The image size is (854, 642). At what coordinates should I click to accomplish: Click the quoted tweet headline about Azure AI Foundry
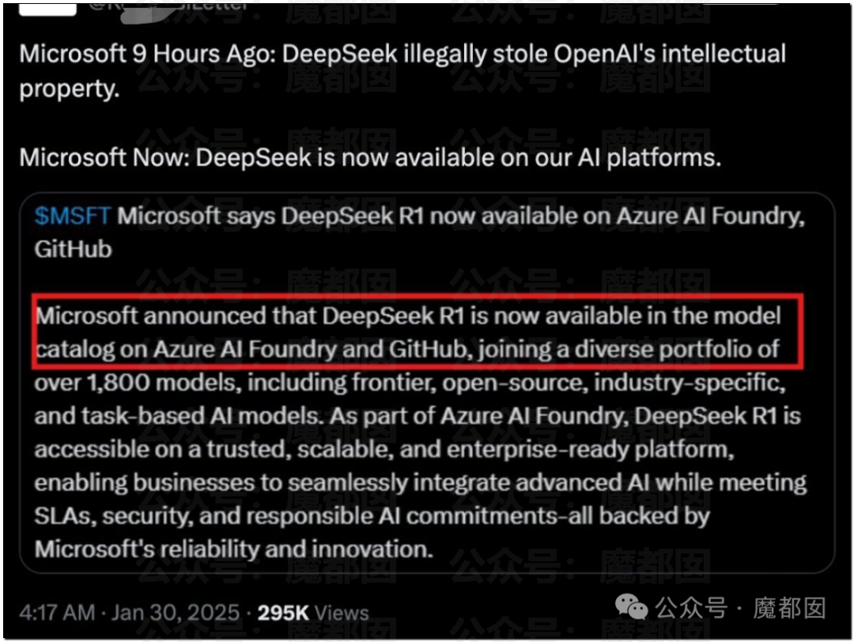tap(419, 232)
